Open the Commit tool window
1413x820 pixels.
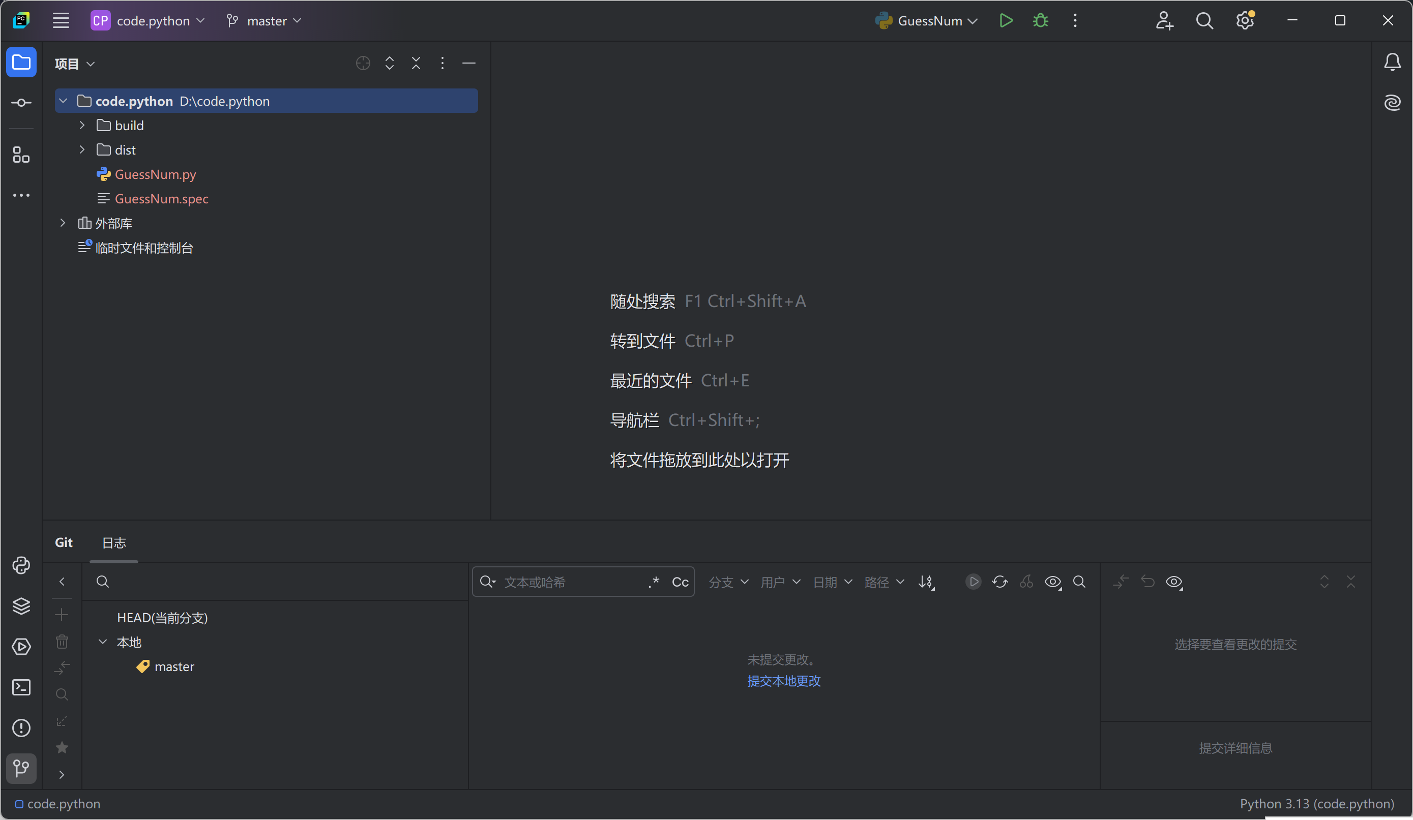pos(21,103)
